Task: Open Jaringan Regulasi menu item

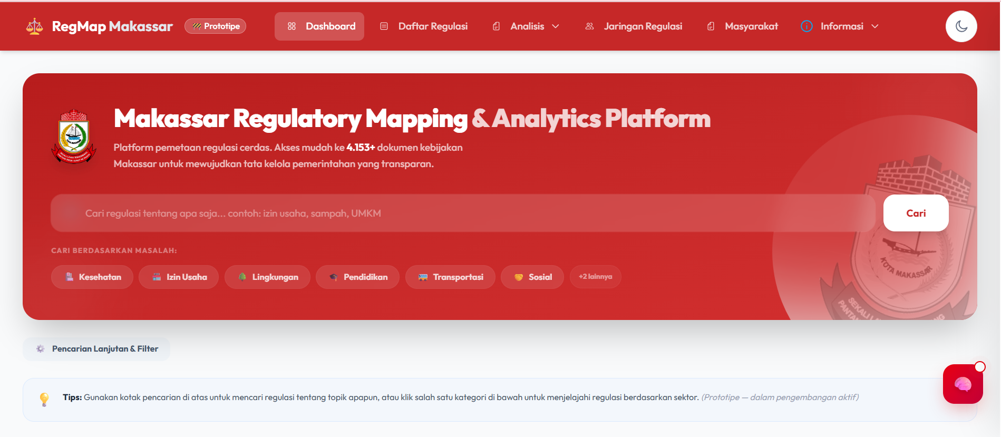Action: tap(634, 26)
